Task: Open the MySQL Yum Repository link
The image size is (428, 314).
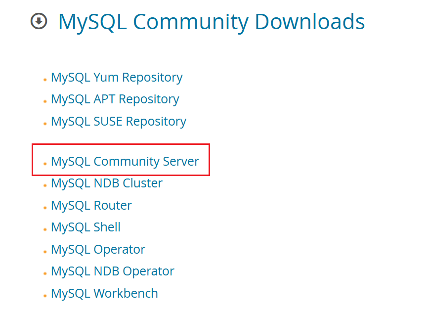Action: 117,78
